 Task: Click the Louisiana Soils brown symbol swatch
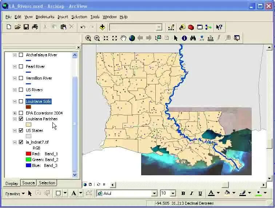28,107
